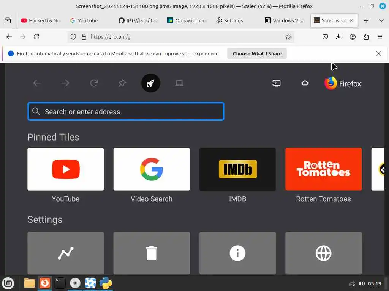This screenshot has height=291, width=389.
Task: Bookmark this page with the star icon
Action: coord(288,37)
